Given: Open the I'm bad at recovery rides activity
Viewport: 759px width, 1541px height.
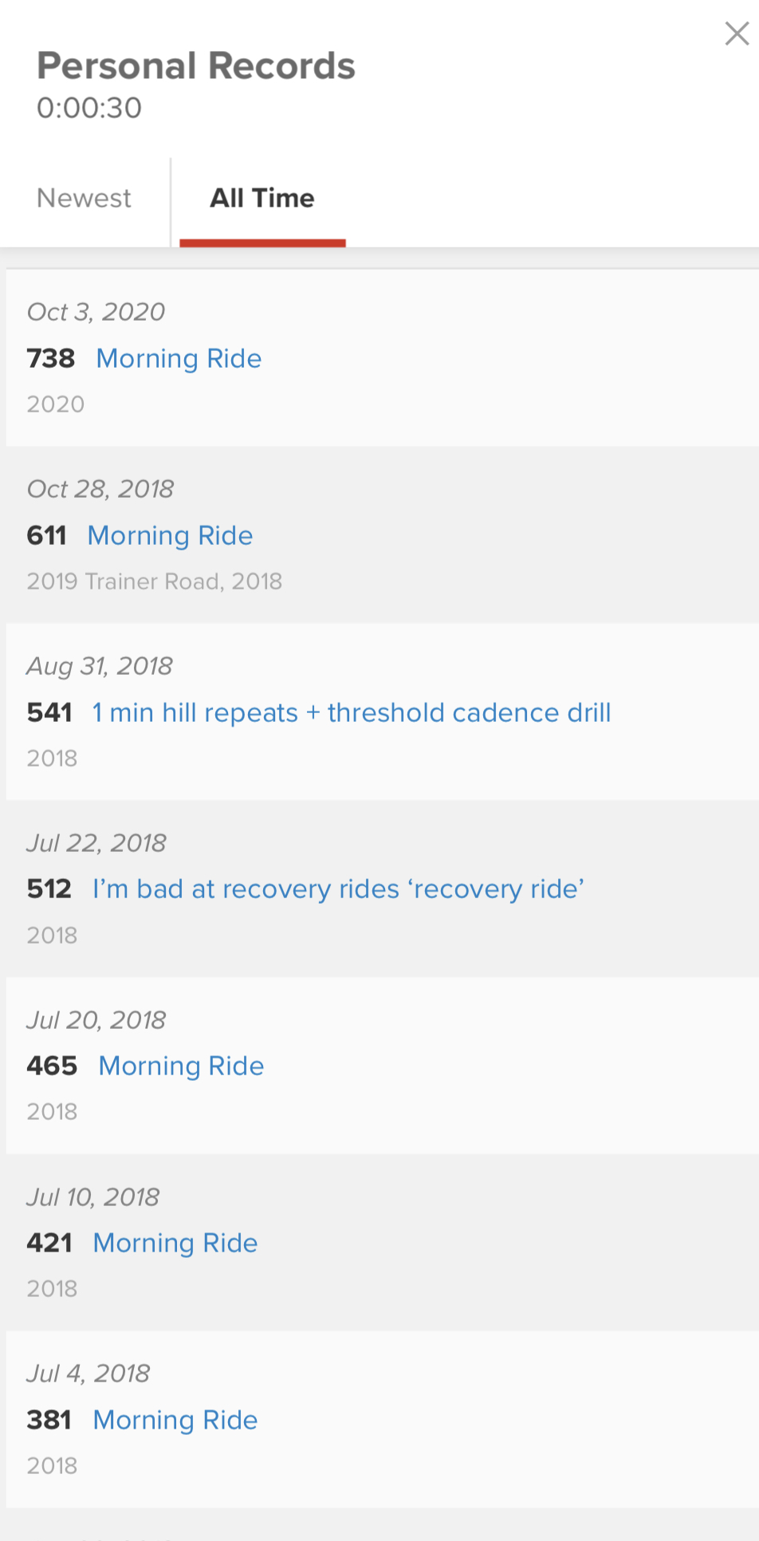Looking at the screenshot, I should (338, 889).
